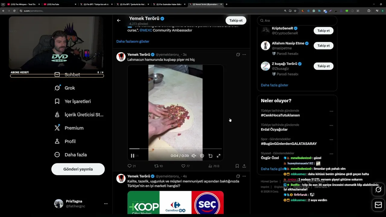This screenshot has height=217, width=386.
Task: Open more options for #CenkHocaTutuklansın trend
Action: point(331,111)
